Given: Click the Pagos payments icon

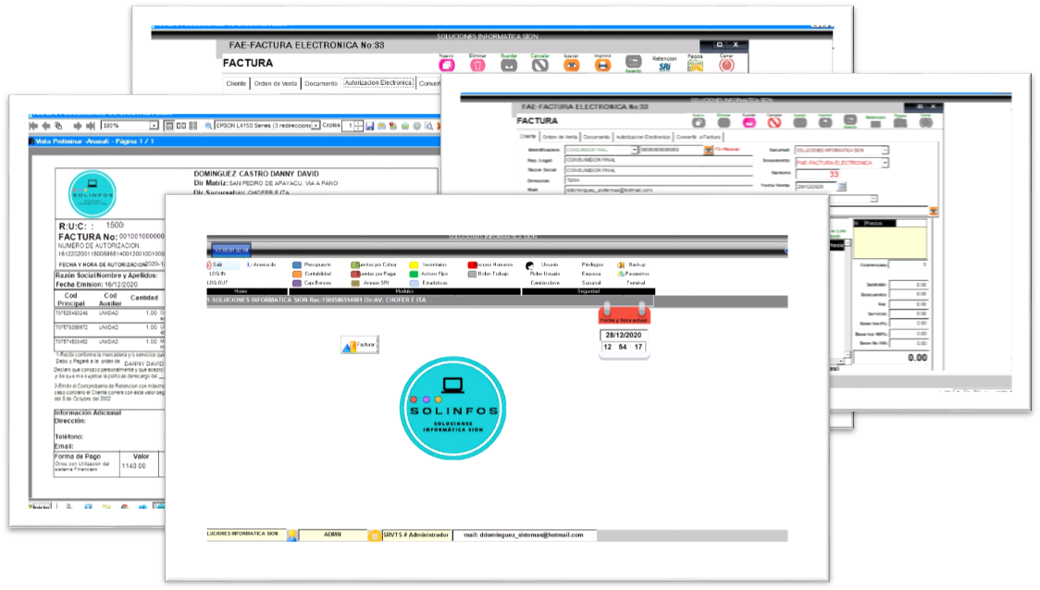Looking at the screenshot, I should tap(695, 65).
